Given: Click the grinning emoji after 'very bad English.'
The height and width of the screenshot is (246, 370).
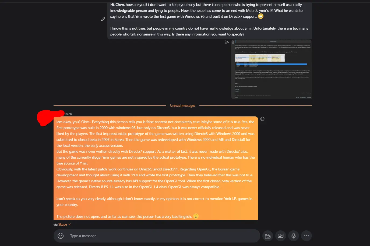Looking at the screenshot, I should coord(196,216).
